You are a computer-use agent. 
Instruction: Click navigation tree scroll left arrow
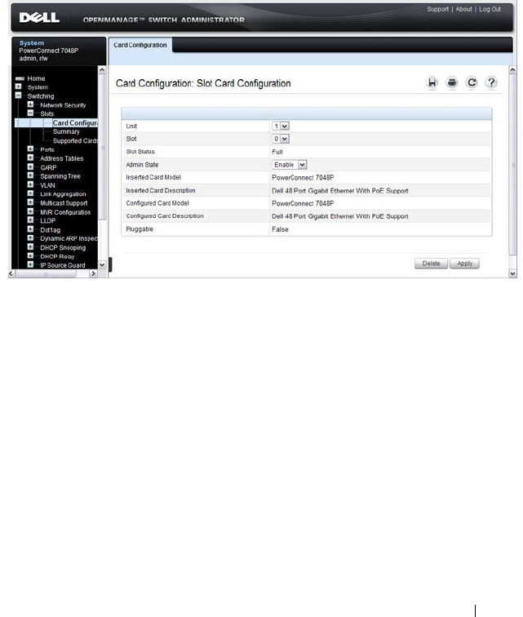point(11,273)
